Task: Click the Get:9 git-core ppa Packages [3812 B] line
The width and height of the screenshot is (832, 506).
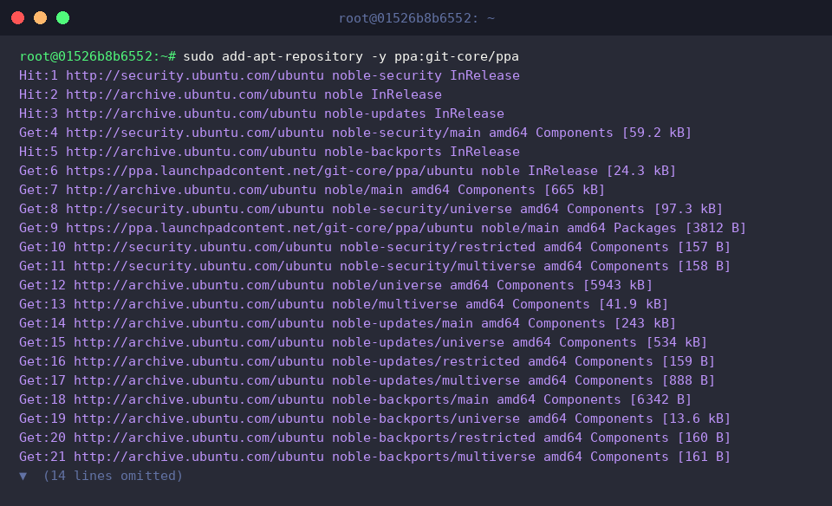Action: point(382,228)
